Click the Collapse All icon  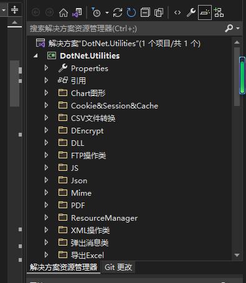(145, 12)
